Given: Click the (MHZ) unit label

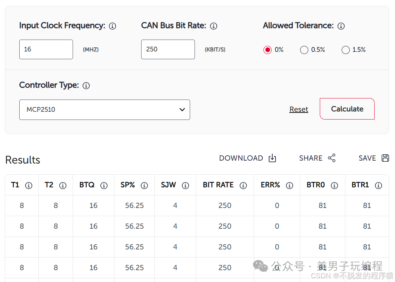Looking at the screenshot, I should click(91, 50).
